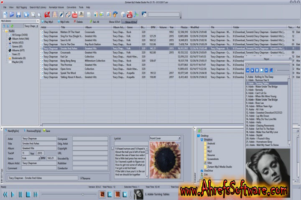The width and height of the screenshot is (301, 200).
Task: Click the stop button in bottom player
Action: tap(28, 194)
